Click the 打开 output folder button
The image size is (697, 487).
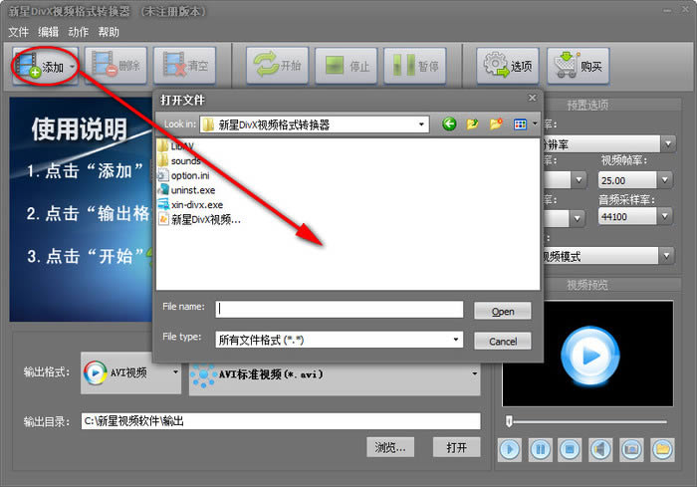click(x=456, y=447)
